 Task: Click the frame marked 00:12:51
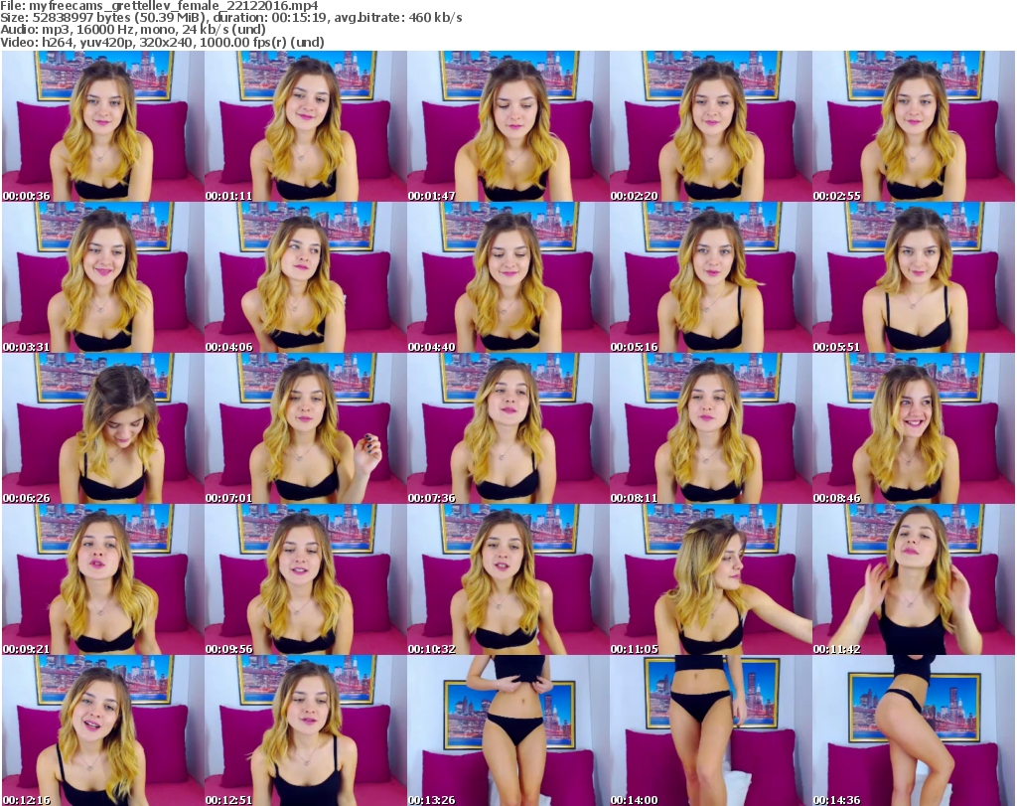pos(305,730)
